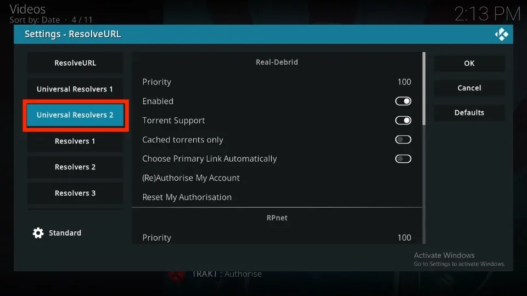The image size is (527, 296).
Task: Click the Cancel button
Action: coord(469,88)
